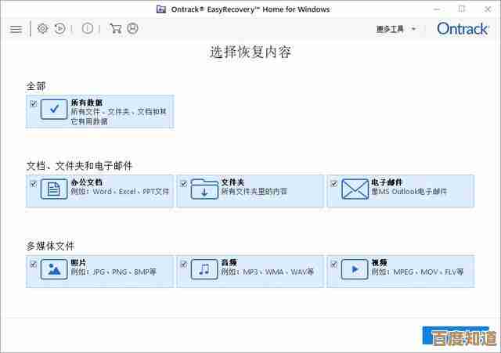Click the blue next button at bottom right
501x353 pixels.
[x=455, y=336]
